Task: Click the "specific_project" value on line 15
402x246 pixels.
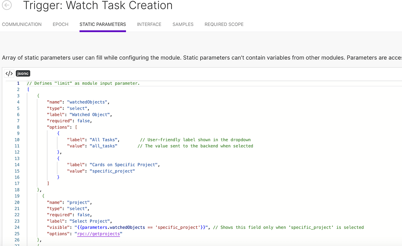Action: click(112, 171)
